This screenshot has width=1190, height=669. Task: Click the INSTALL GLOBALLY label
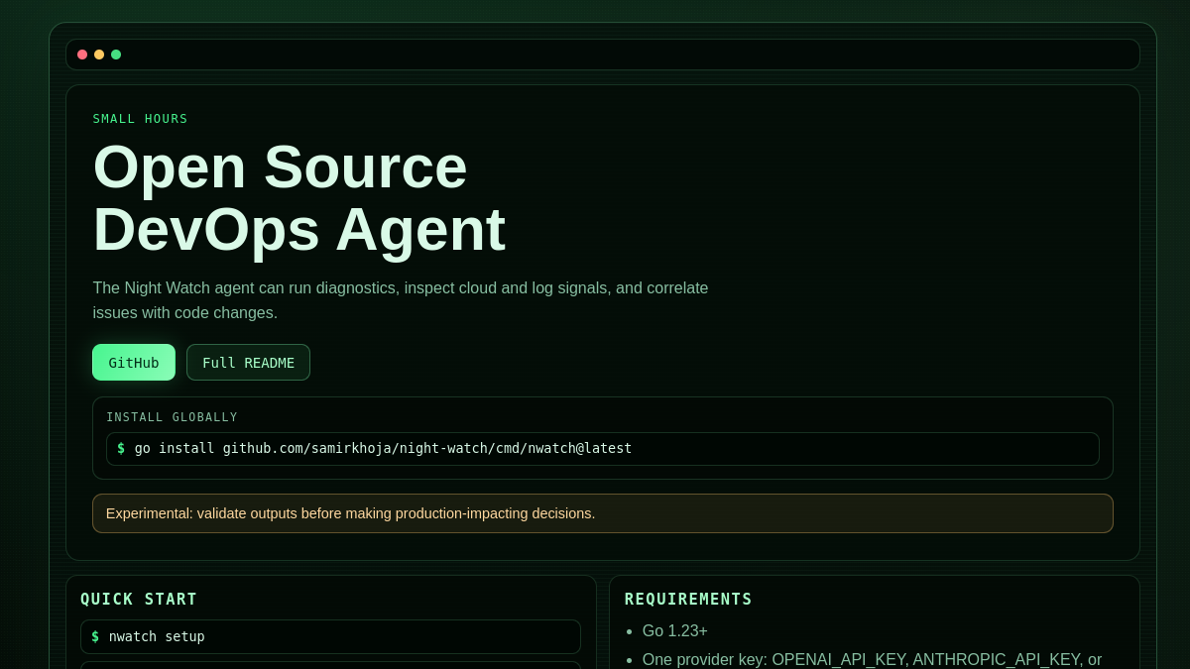coord(173,417)
